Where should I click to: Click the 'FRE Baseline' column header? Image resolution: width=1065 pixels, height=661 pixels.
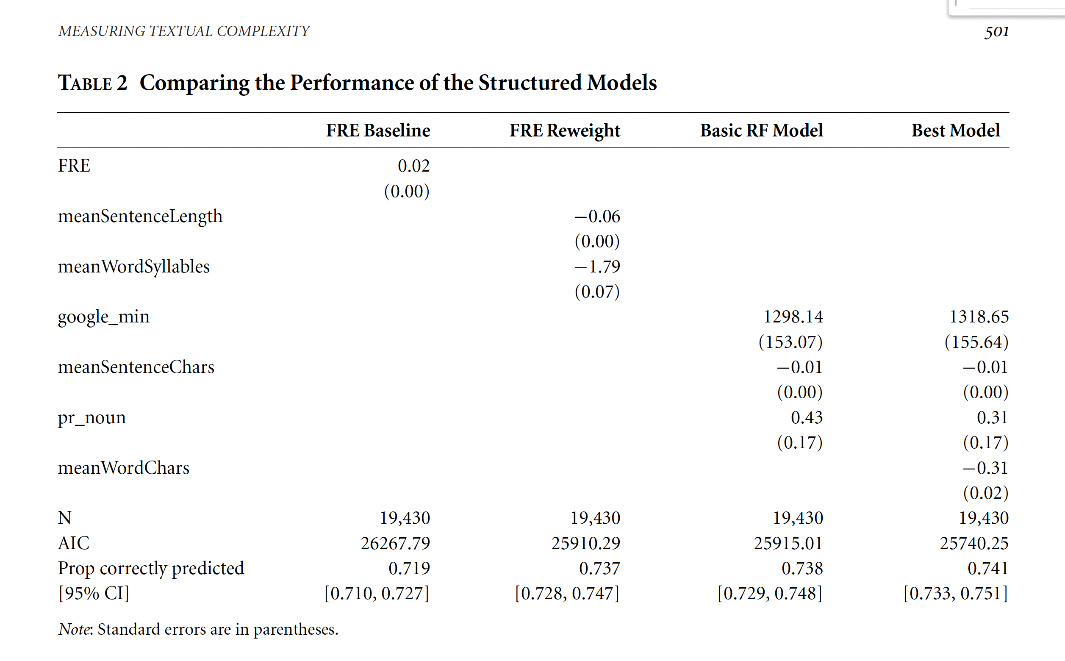[x=378, y=130]
